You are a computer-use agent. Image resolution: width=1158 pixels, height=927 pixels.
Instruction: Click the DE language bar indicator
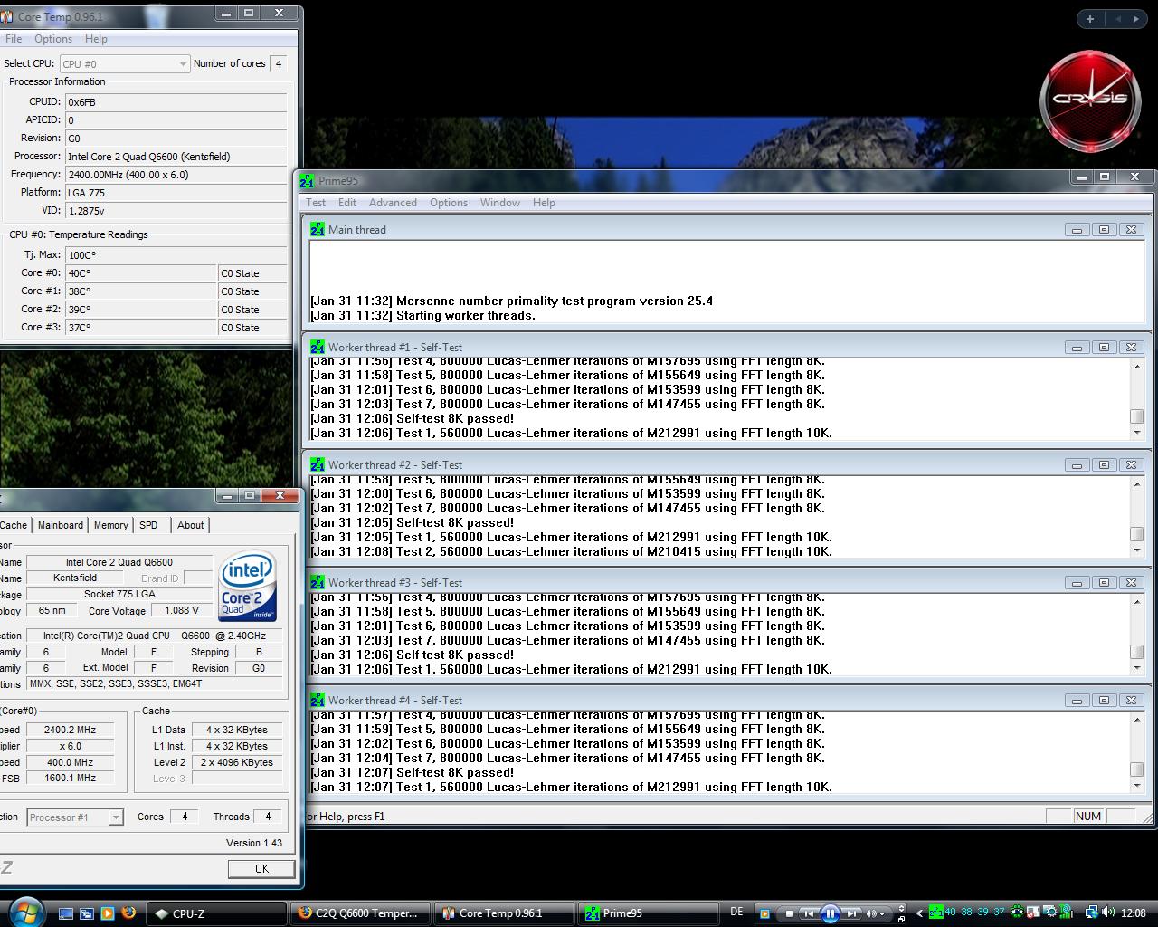pyautogui.click(x=736, y=912)
